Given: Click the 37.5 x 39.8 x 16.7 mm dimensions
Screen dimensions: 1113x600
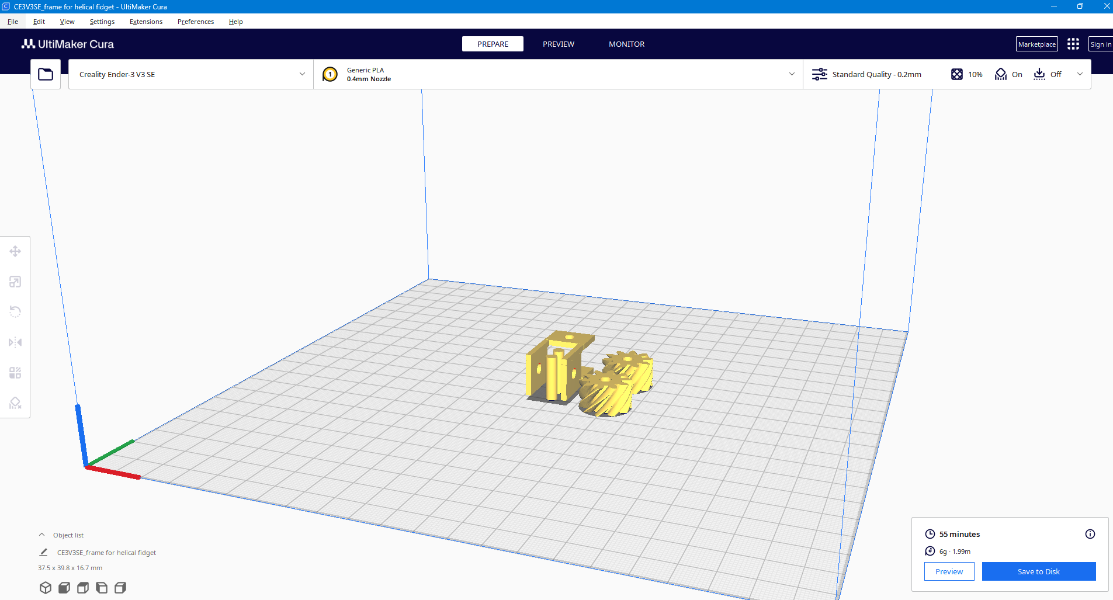Looking at the screenshot, I should [70, 568].
